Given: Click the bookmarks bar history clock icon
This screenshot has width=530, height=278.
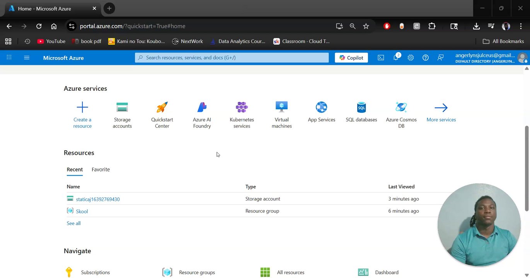Looking at the screenshot, I should pos(27,41).
